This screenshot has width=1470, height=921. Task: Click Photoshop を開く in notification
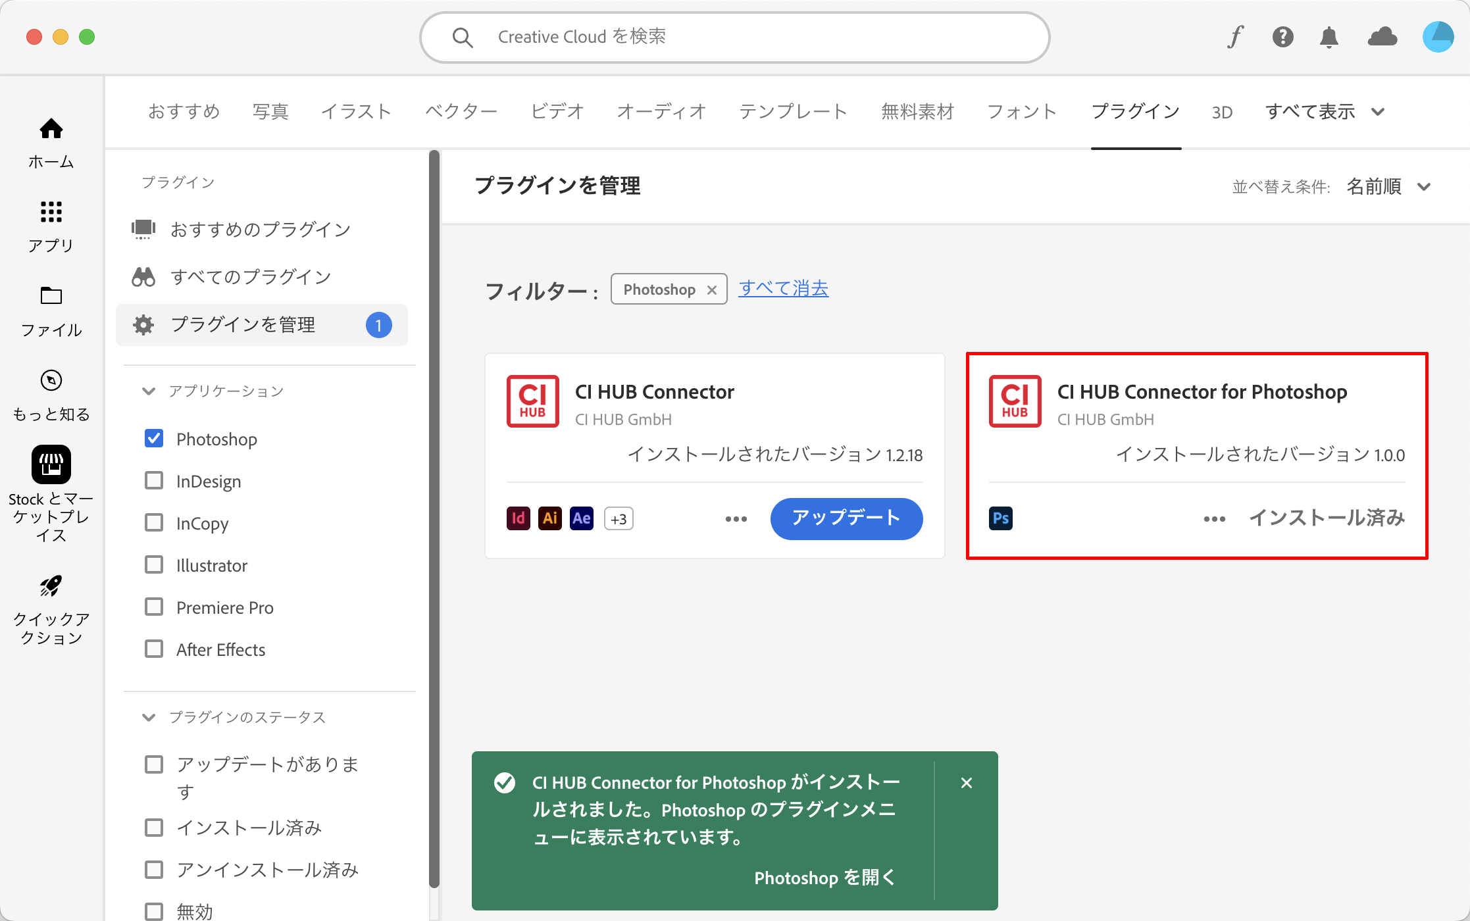[x=824, y=878]
